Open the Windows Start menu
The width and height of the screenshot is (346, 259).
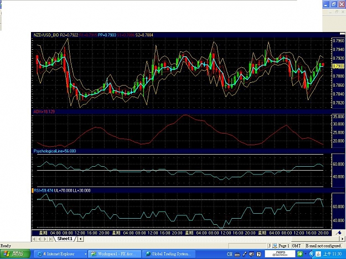click(x=15, y=254)
